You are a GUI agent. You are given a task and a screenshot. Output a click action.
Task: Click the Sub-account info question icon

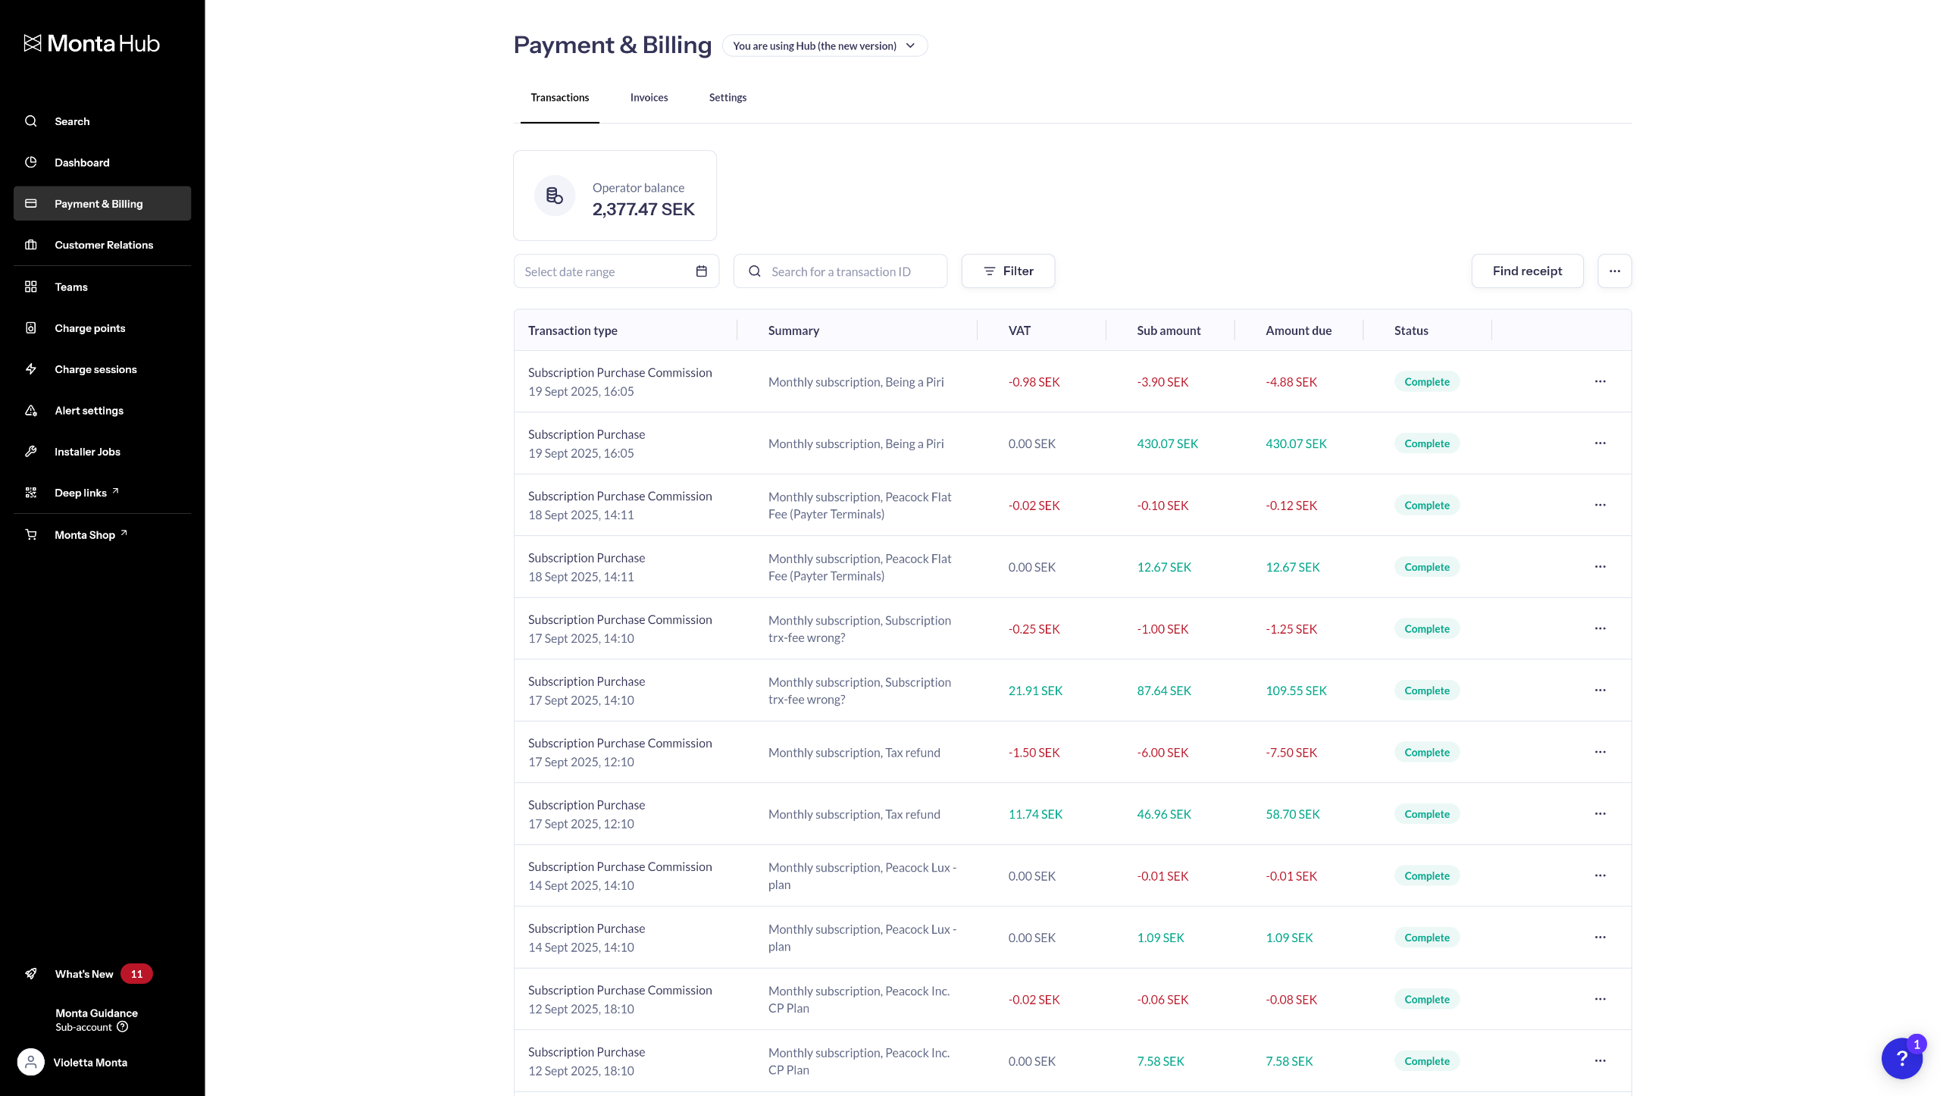pos(123,1027)
